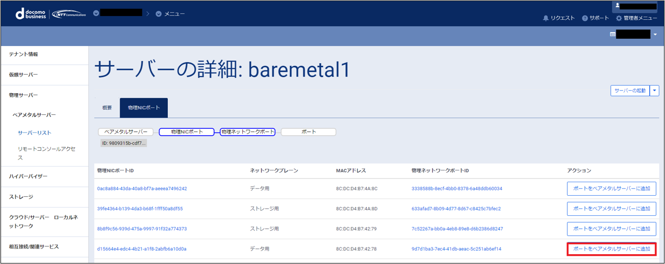The image size is (665, 264).
Task: Click the user profile icon
Action: [x=617, y=6]
